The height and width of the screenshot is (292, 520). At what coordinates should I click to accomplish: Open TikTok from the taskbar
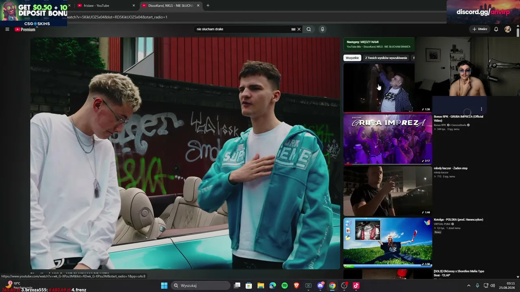(x=356, y=286)
